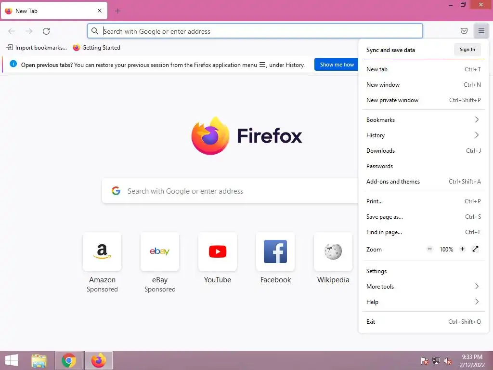Screen dimensions: 493x370
Task: Click the Show me how button
Action: click(x=337, y=65)
